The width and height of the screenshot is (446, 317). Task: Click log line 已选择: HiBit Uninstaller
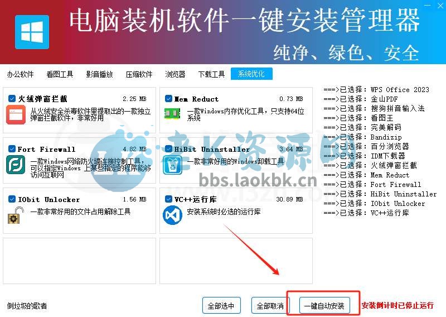click(x=380, y=194)
